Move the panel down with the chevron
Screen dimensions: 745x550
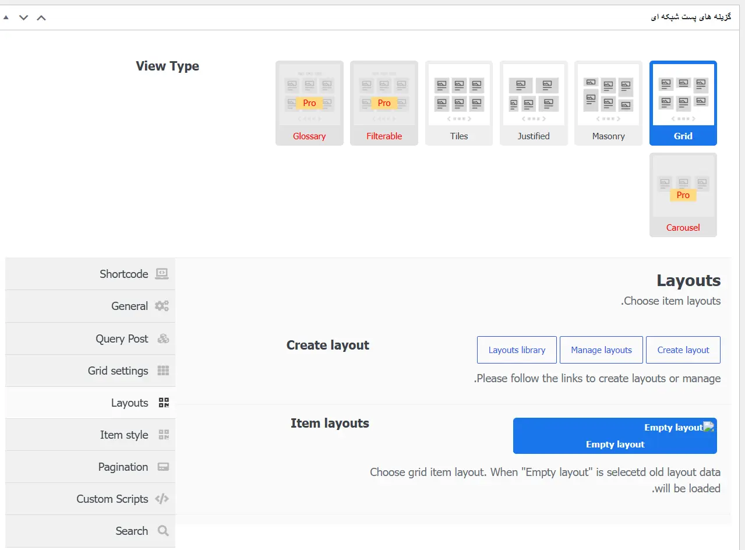23,17
